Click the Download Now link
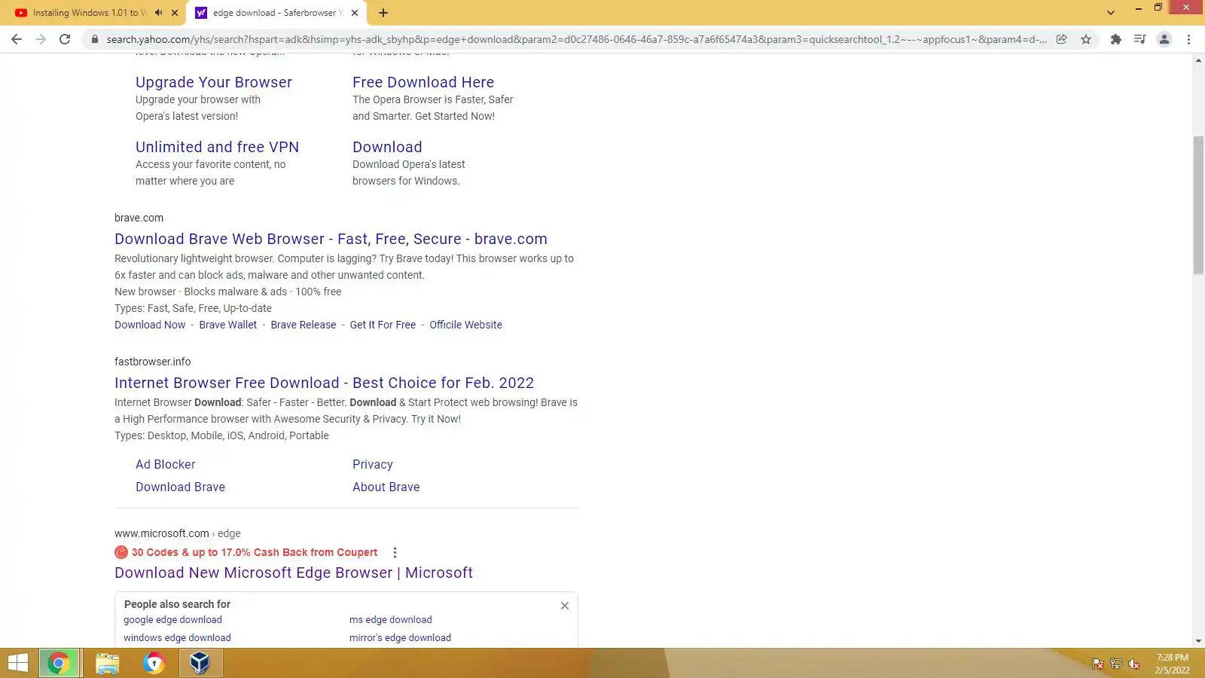The image size is (1205, 678). coord(150,325)
